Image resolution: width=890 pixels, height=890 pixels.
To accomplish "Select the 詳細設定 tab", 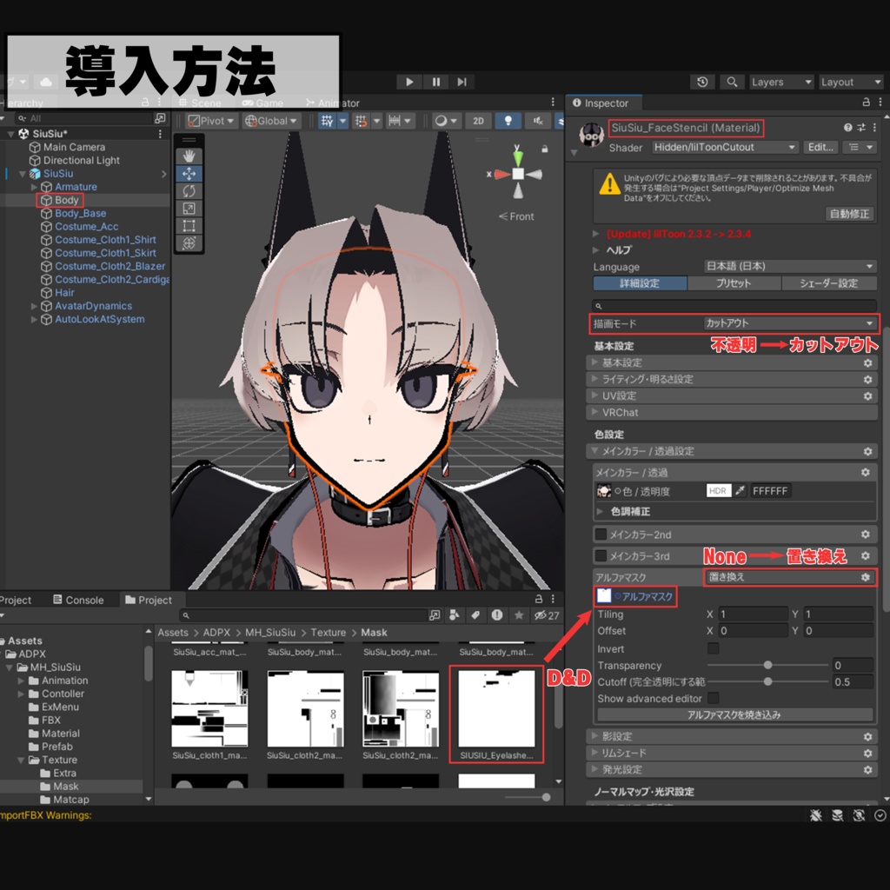I will click(x=640, y=282).
